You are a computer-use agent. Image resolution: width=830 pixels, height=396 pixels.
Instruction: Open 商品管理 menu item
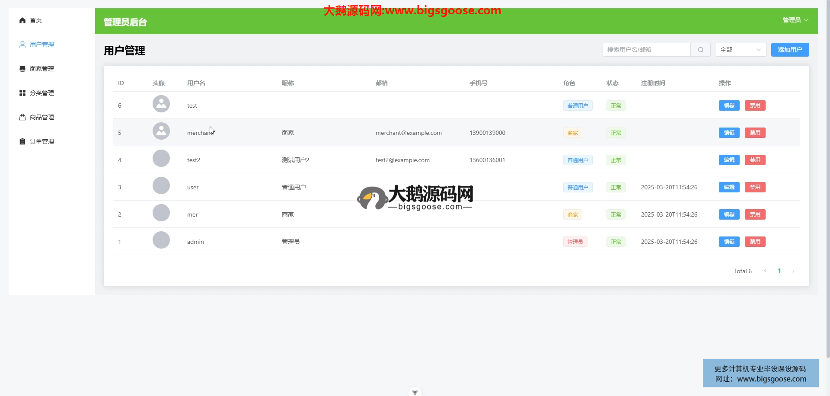click(x=42, y=117)
